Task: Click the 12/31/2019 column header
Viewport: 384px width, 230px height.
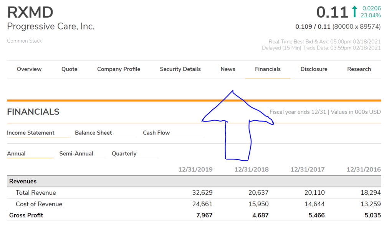Action: pos(195,169)
